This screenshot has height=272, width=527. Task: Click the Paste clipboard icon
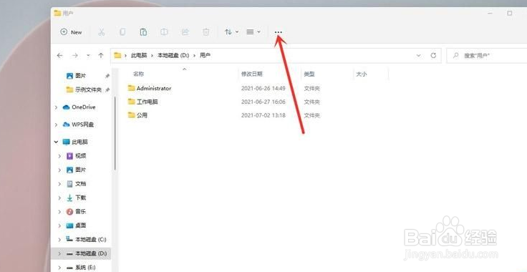143,32
